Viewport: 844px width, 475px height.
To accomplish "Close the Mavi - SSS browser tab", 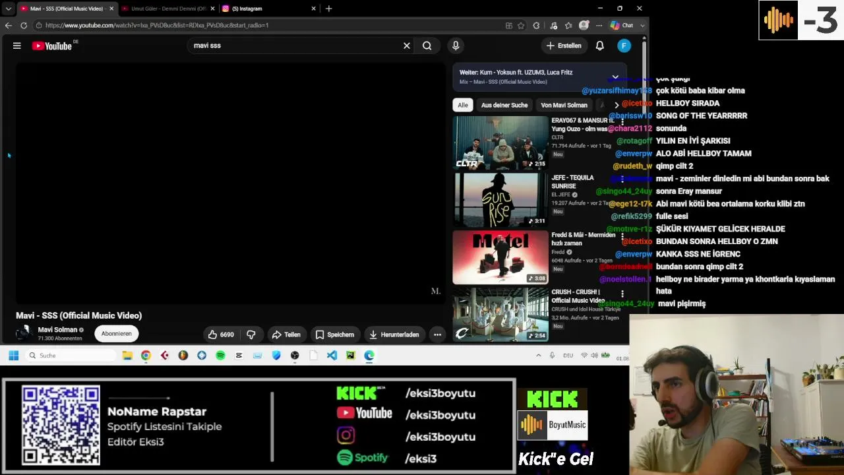I will tap(111, 9).
